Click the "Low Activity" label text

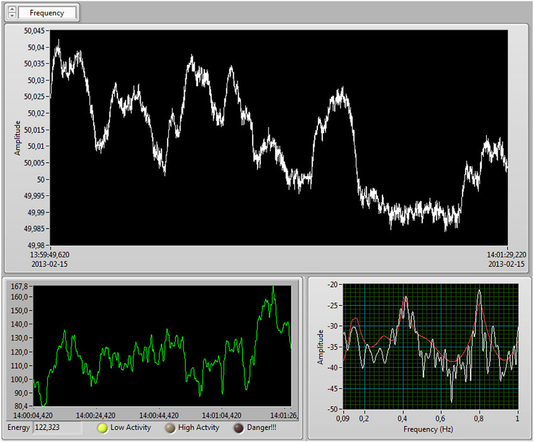point(131,428)
